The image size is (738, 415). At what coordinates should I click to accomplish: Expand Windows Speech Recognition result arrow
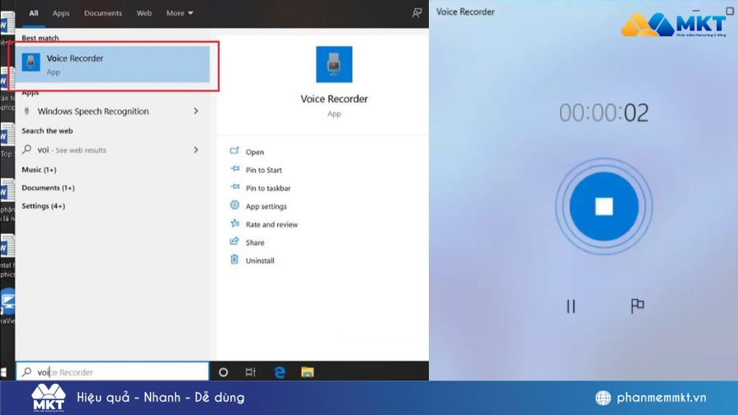click(196, 111)
